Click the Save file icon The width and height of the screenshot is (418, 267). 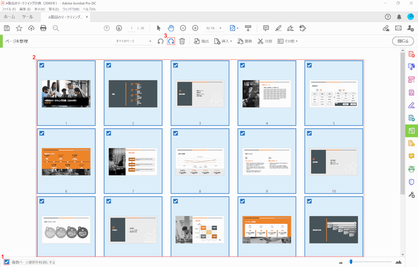[x=7, y=28]
